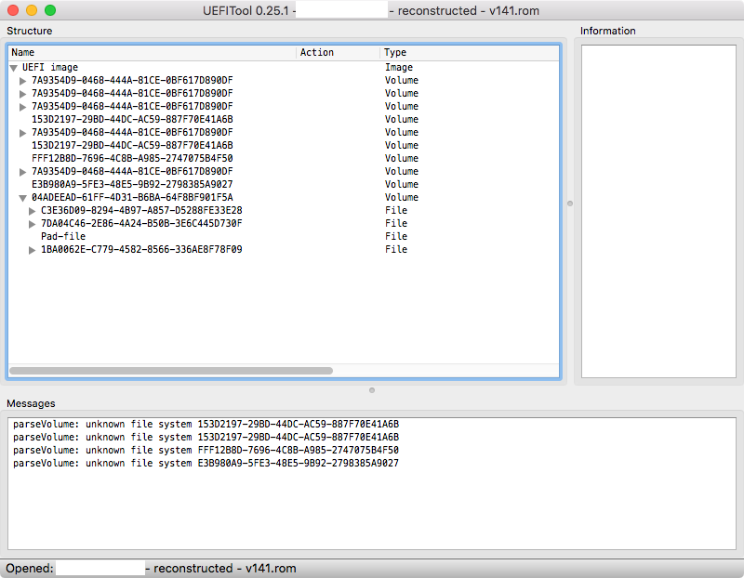
Task: Zoom the window with the green button
Action: point(50,10)
